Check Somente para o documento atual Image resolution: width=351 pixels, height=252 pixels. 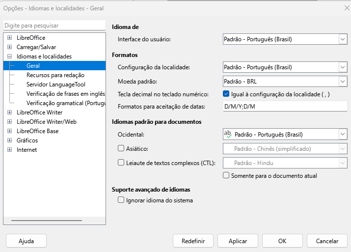[226, 175]
